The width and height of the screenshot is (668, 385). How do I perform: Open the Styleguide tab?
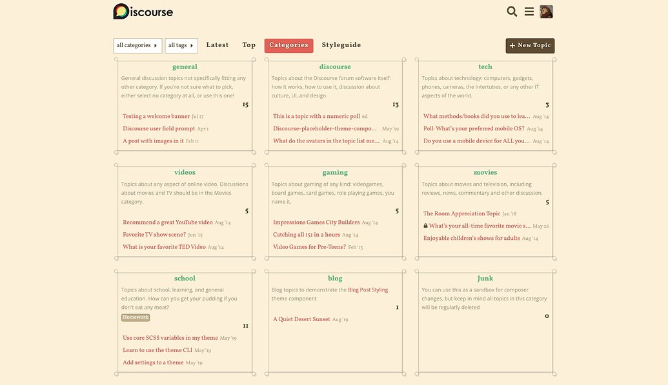(x=341, y=45)
